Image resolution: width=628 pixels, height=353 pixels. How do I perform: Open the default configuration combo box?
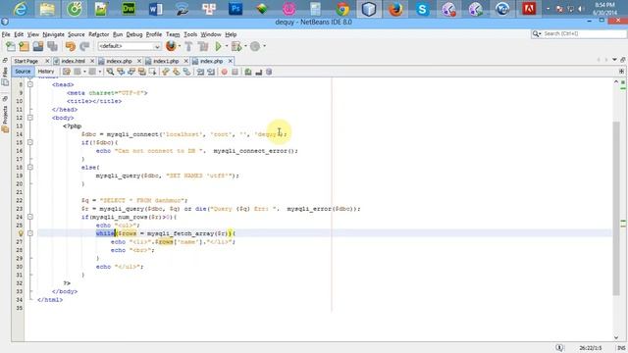tap(129, 46)
